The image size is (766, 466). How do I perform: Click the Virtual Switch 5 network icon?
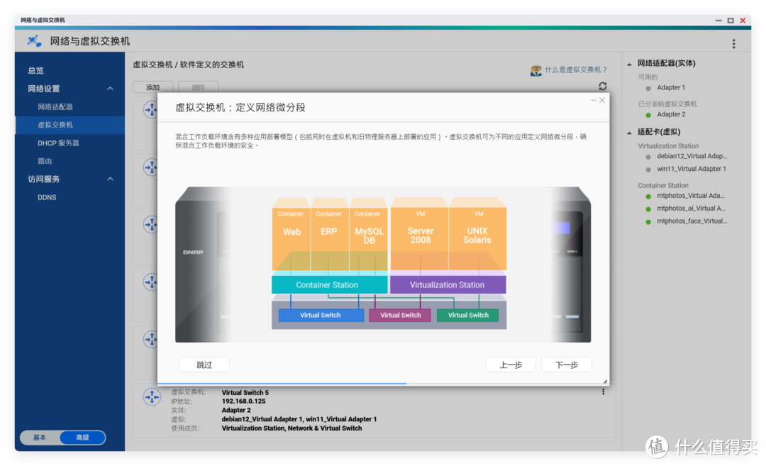coord(152,397)
